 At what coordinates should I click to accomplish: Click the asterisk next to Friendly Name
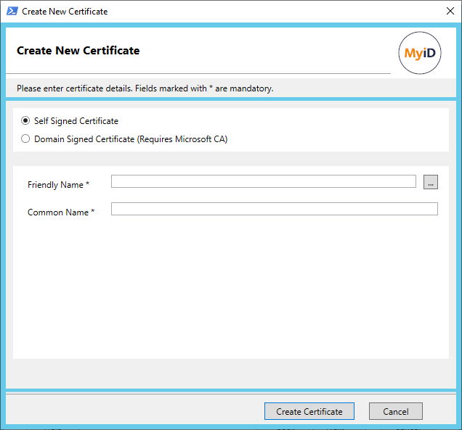click(x=88, y=185)
